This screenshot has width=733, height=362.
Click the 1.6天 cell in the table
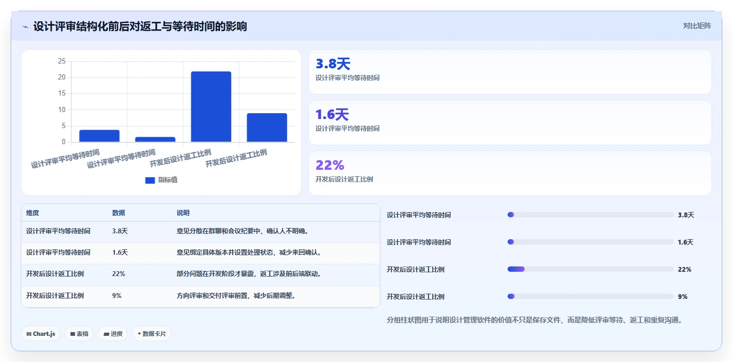point(120,253)
